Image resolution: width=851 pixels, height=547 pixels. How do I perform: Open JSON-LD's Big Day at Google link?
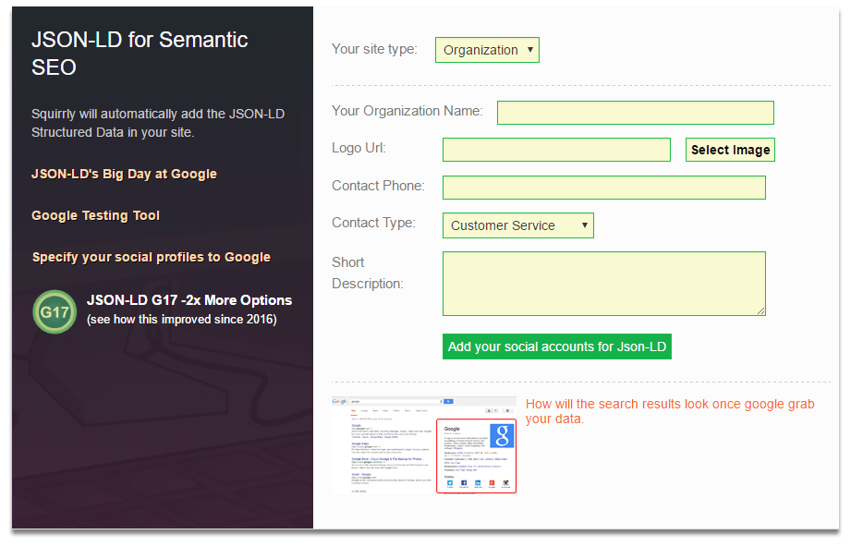(x=125, y=174)
